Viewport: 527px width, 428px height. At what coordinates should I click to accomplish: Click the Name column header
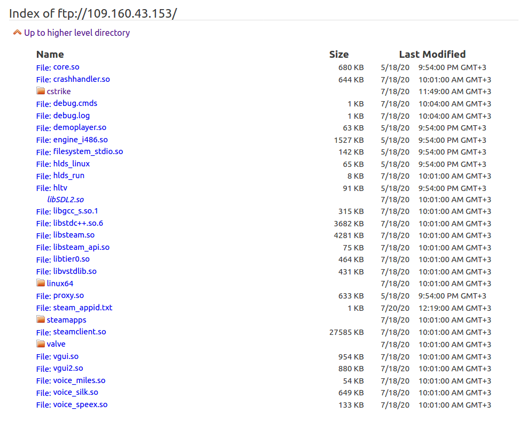click(x=50, y=55)
